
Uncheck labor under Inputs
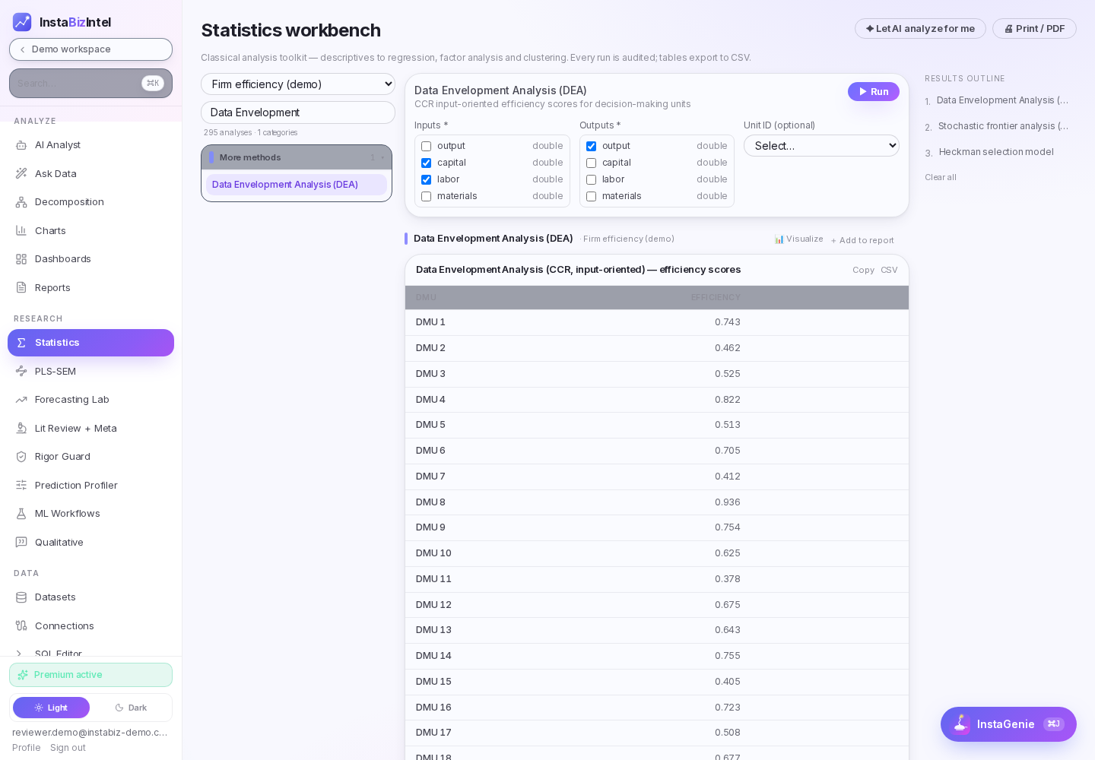coord(426,179)
